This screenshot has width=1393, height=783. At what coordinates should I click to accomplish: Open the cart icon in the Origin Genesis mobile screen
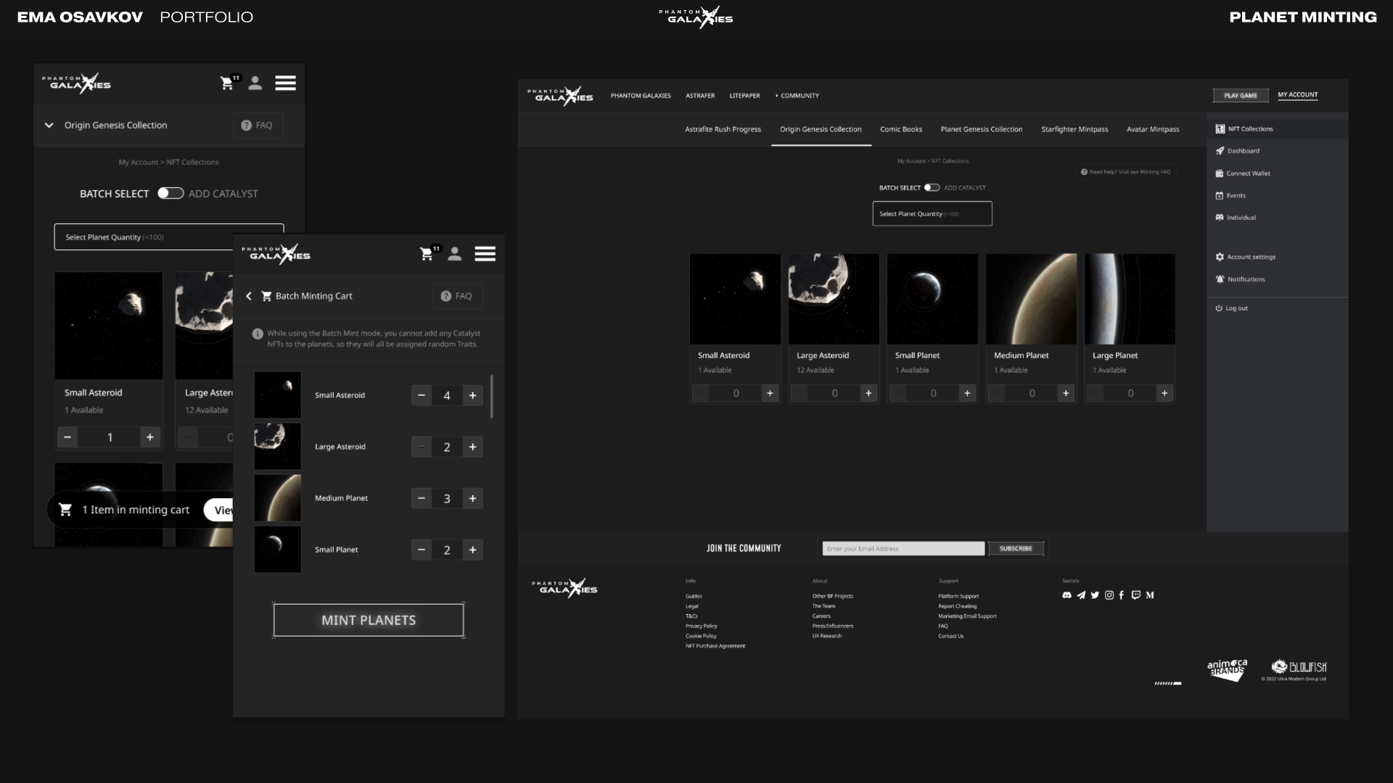click(227, 83)
